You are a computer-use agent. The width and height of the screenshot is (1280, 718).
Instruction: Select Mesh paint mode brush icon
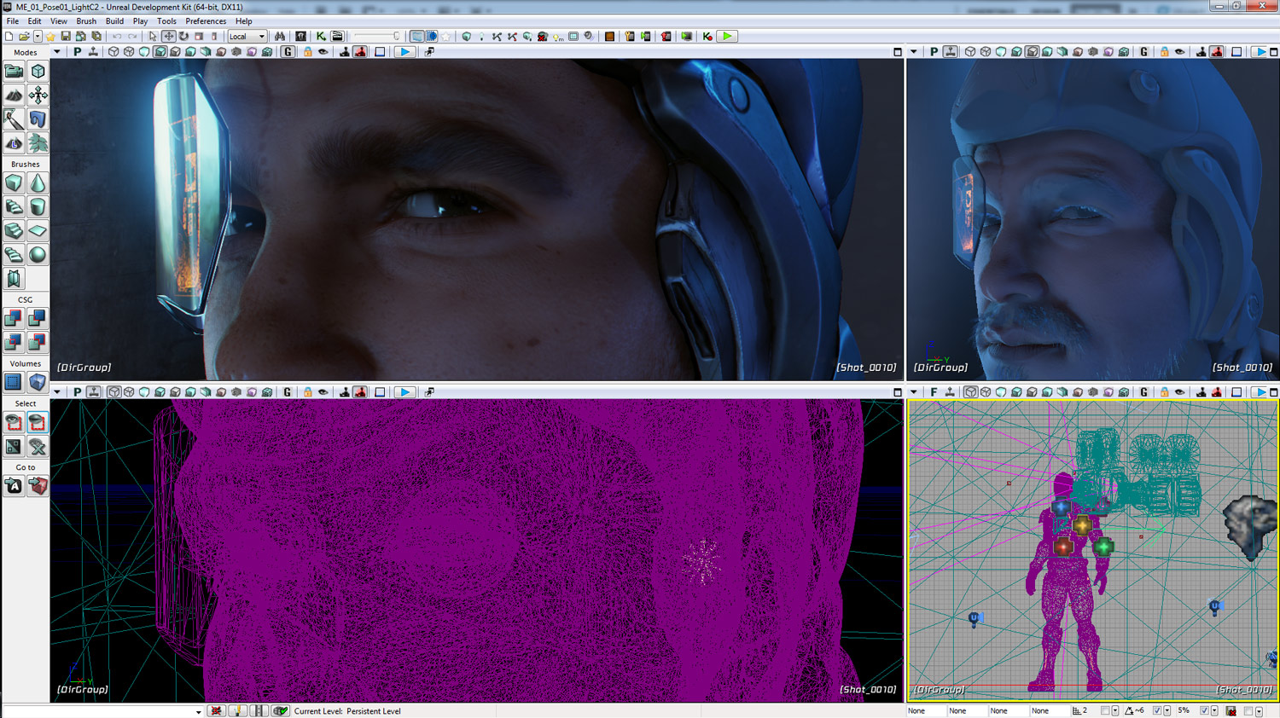(14, 119)
